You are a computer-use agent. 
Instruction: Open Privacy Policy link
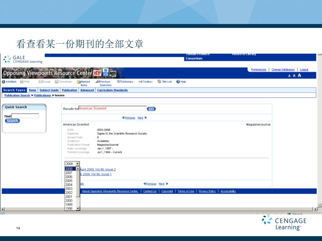click(x=207, y=191)
